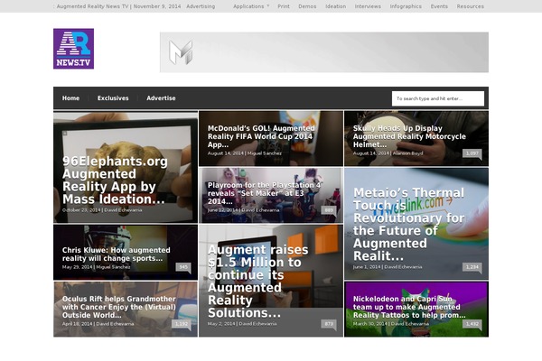Expand the Applications dropdown menu
Screen dimensions: 542x361
point(251,6)
